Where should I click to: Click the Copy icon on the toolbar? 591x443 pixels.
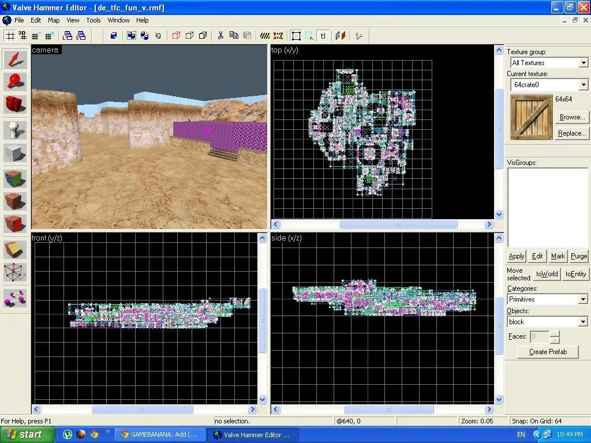(x=235, y=35)
